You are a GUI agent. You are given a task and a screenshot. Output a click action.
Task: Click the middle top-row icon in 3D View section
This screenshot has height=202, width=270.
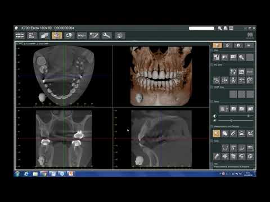[x=241, y=72]
